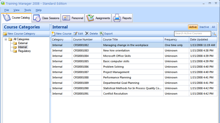Click the search magnifier icon

coord(214,34)
